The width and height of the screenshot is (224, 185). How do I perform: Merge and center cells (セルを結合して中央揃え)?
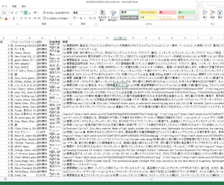point(56,18)
